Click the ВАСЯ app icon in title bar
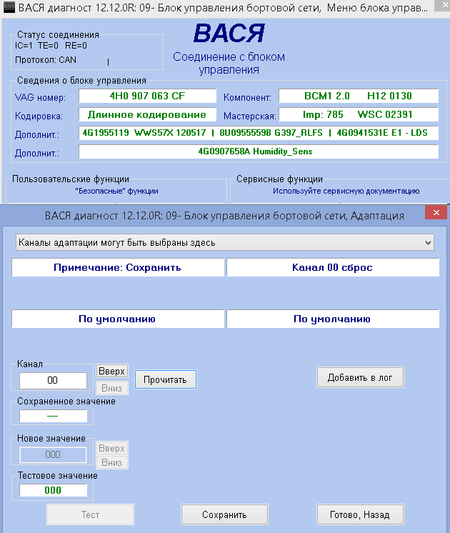The image size is (450, 533). 9,7
